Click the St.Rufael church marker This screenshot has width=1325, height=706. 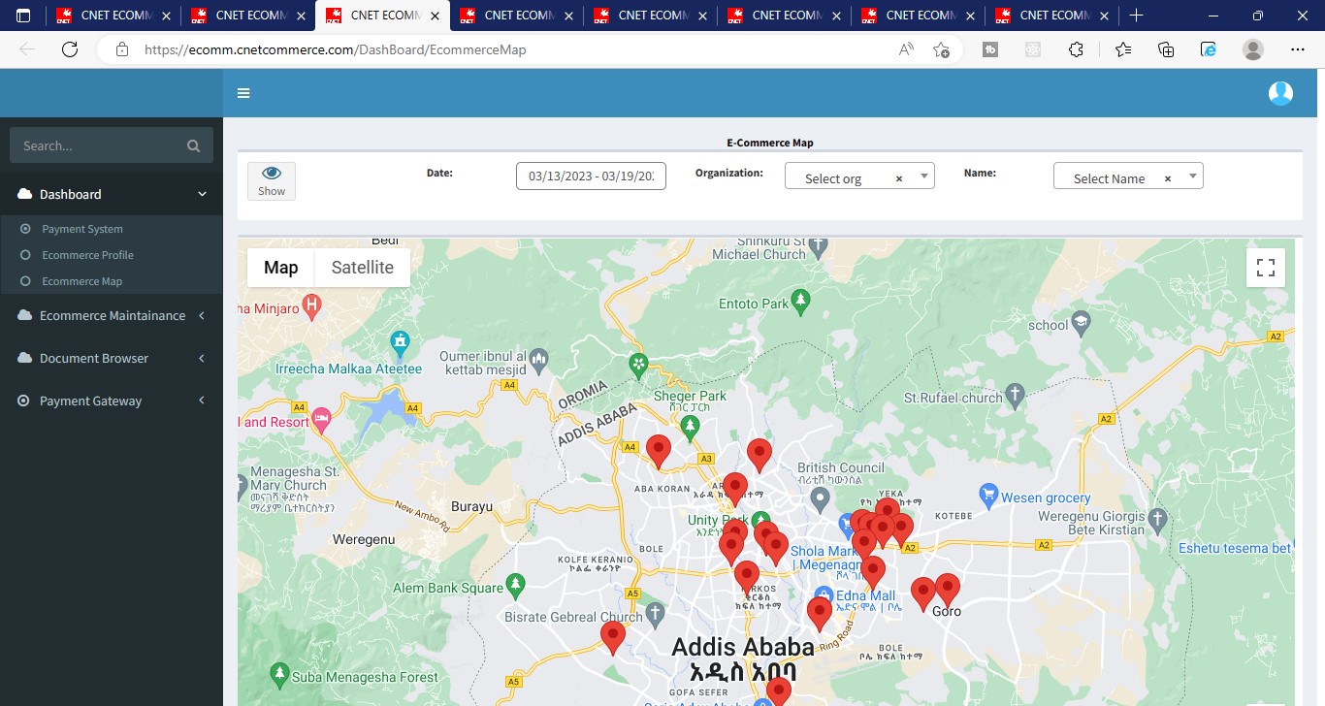1016,395
